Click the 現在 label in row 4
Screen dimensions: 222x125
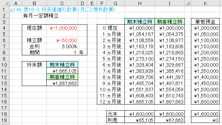click(x=116, y=28)
